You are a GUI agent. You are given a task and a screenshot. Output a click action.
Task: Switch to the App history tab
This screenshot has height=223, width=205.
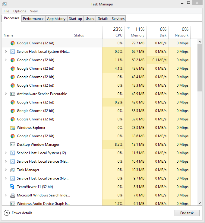click(56, 19)
